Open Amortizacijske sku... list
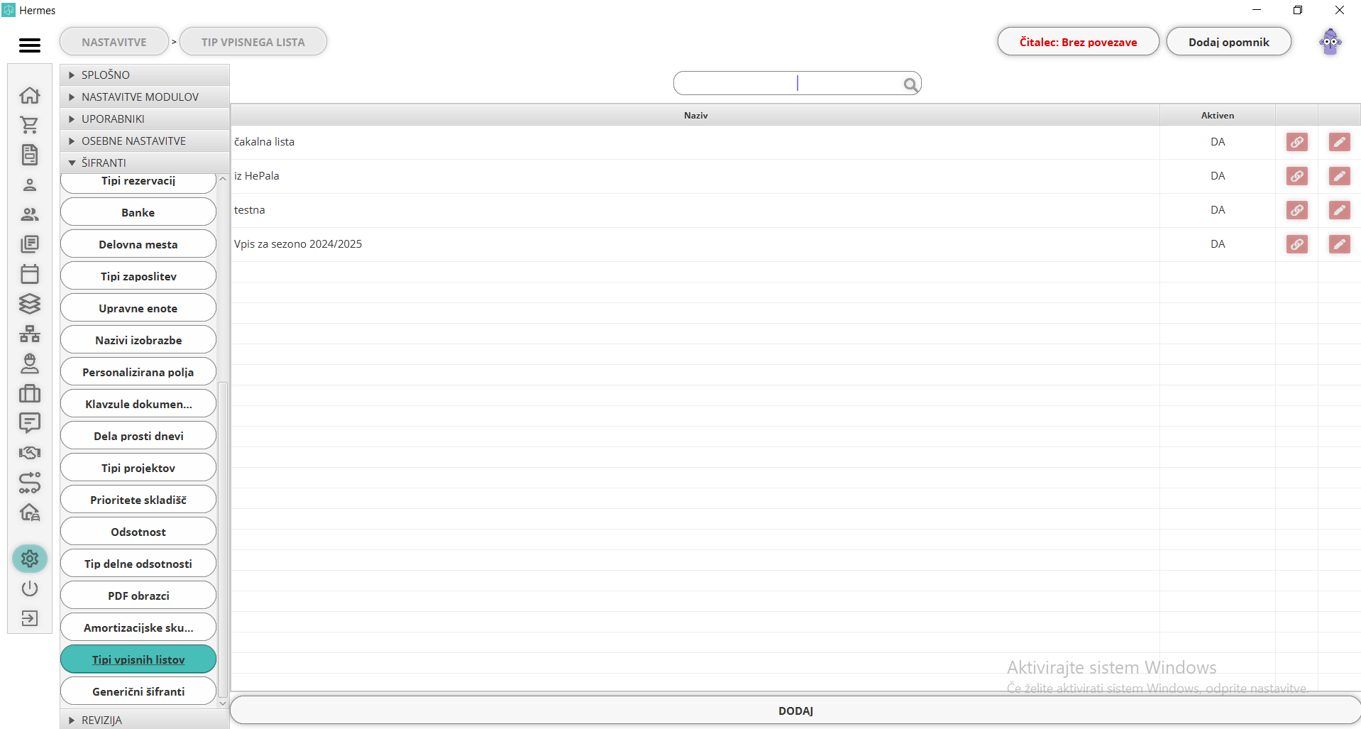 coord(138,627)
